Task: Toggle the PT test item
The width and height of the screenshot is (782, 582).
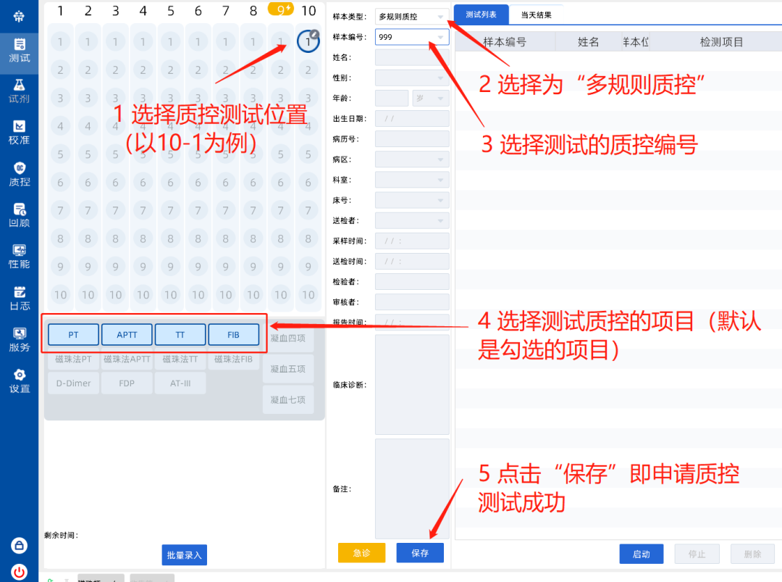Action: (x=74, y=335)
